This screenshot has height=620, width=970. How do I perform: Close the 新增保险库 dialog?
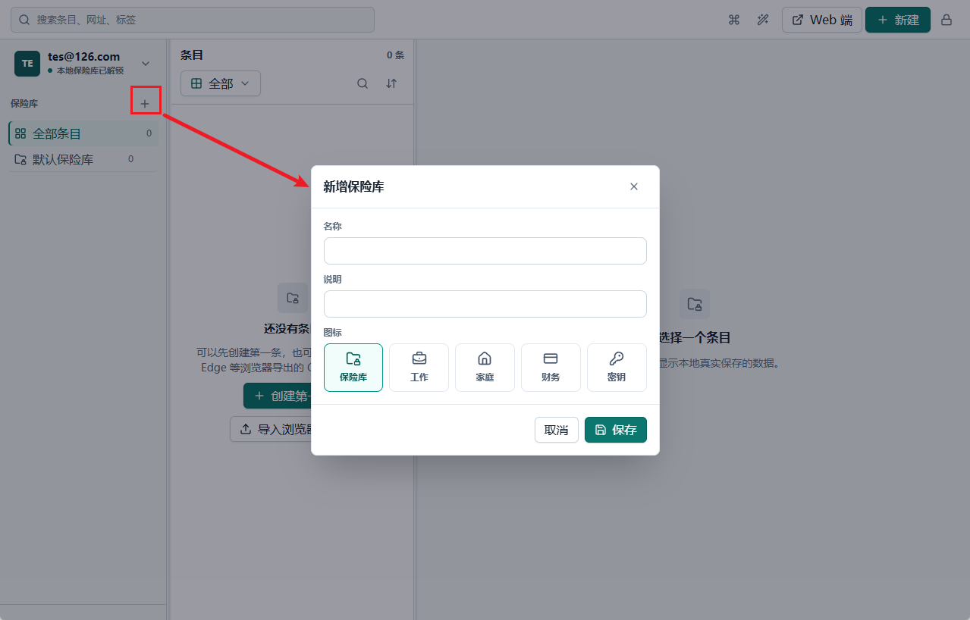point(634,186)
